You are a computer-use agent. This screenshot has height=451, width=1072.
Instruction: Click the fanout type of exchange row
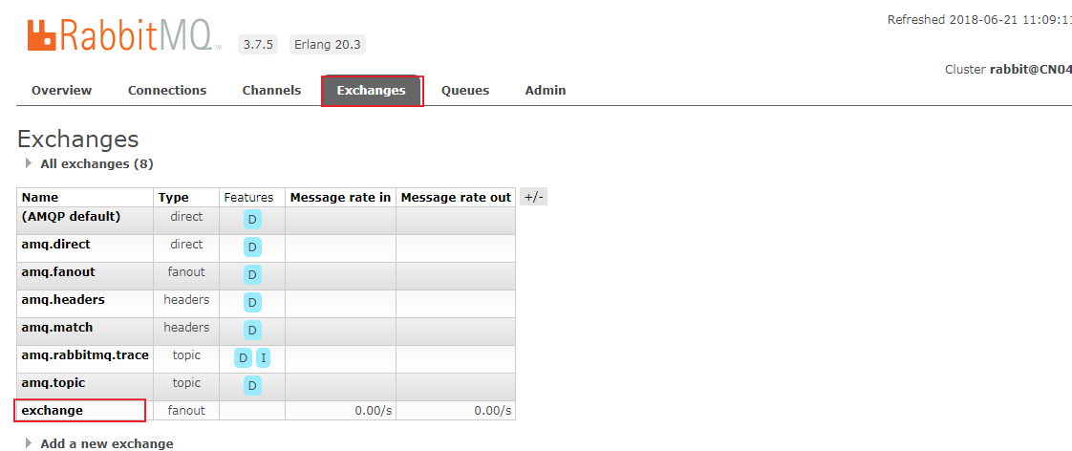click(x=186, y=411)
